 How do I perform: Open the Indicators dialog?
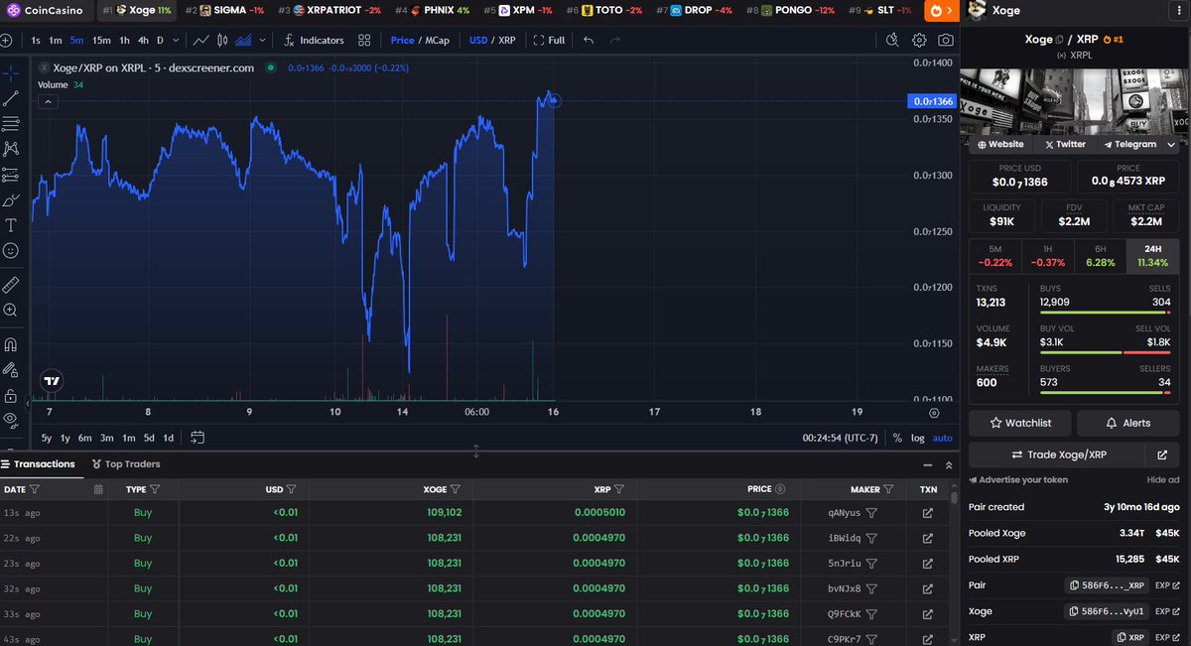click(313, 41)
